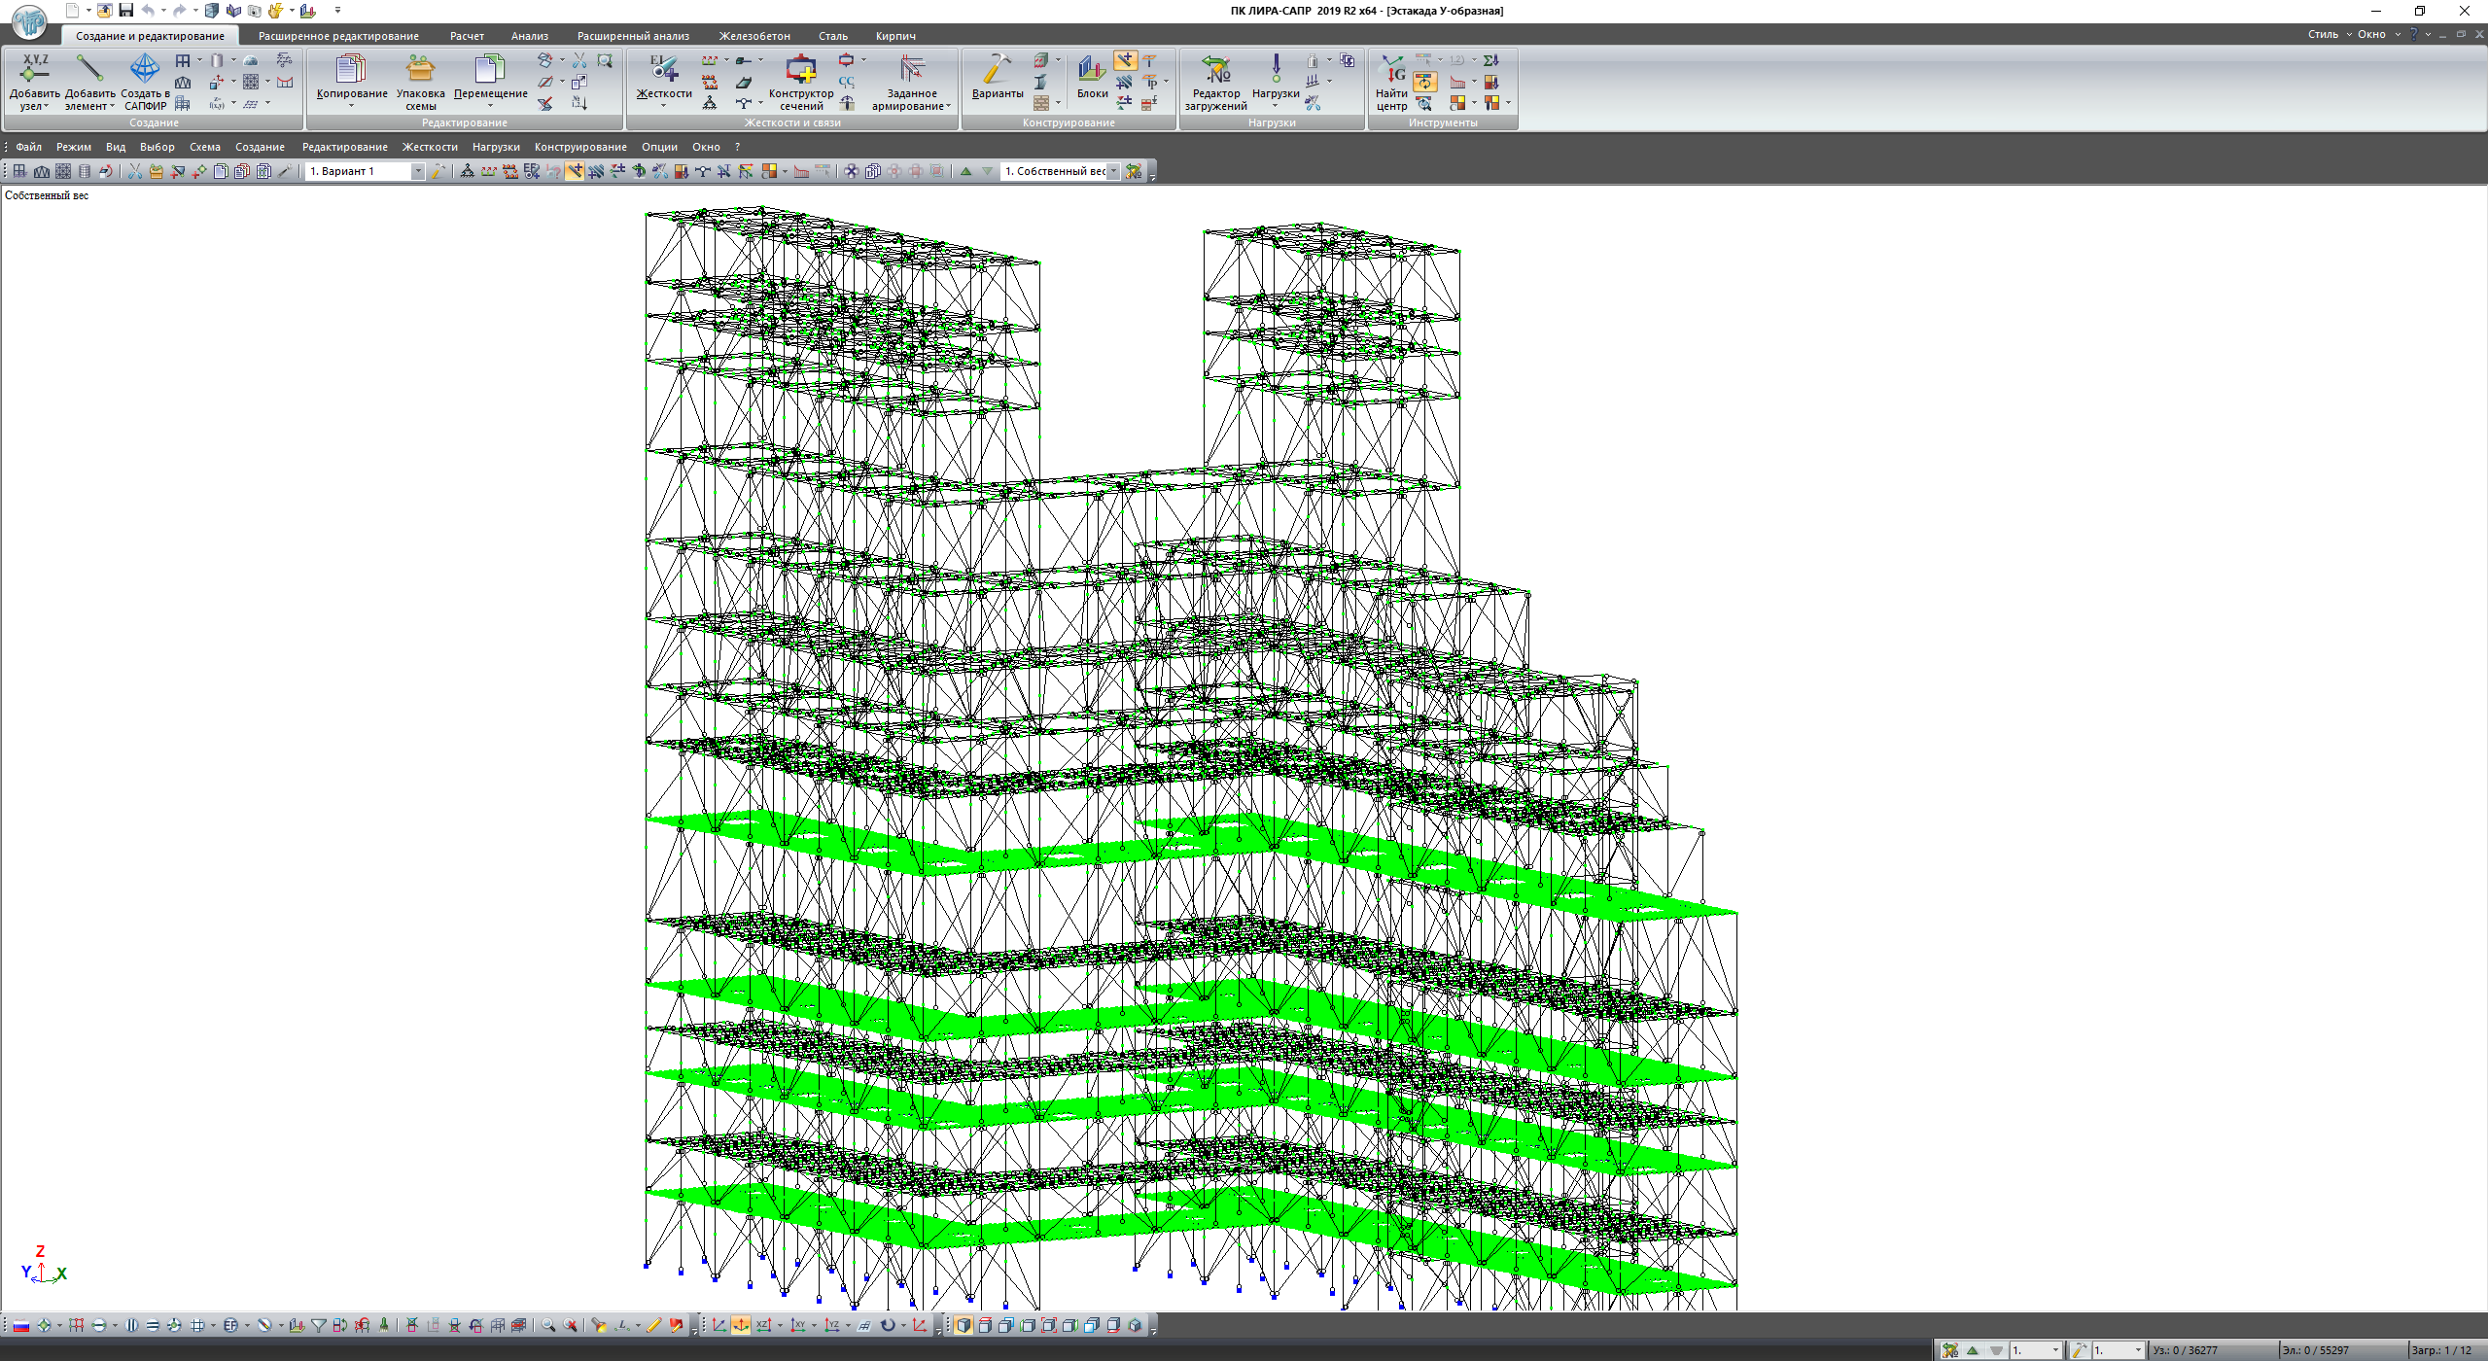Click the Создать в САПФИР icon
Viewport: 2488px width, 1361px height.
click(x=145, y=69)
